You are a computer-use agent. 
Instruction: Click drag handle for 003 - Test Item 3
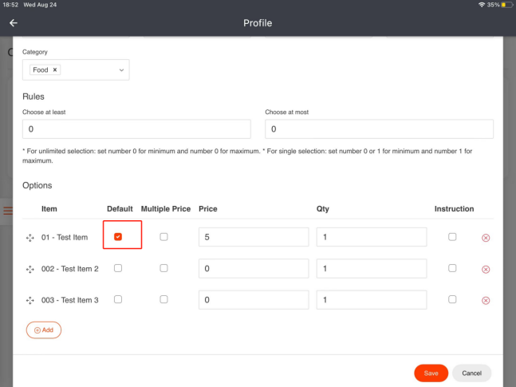(x=30, y=300)
